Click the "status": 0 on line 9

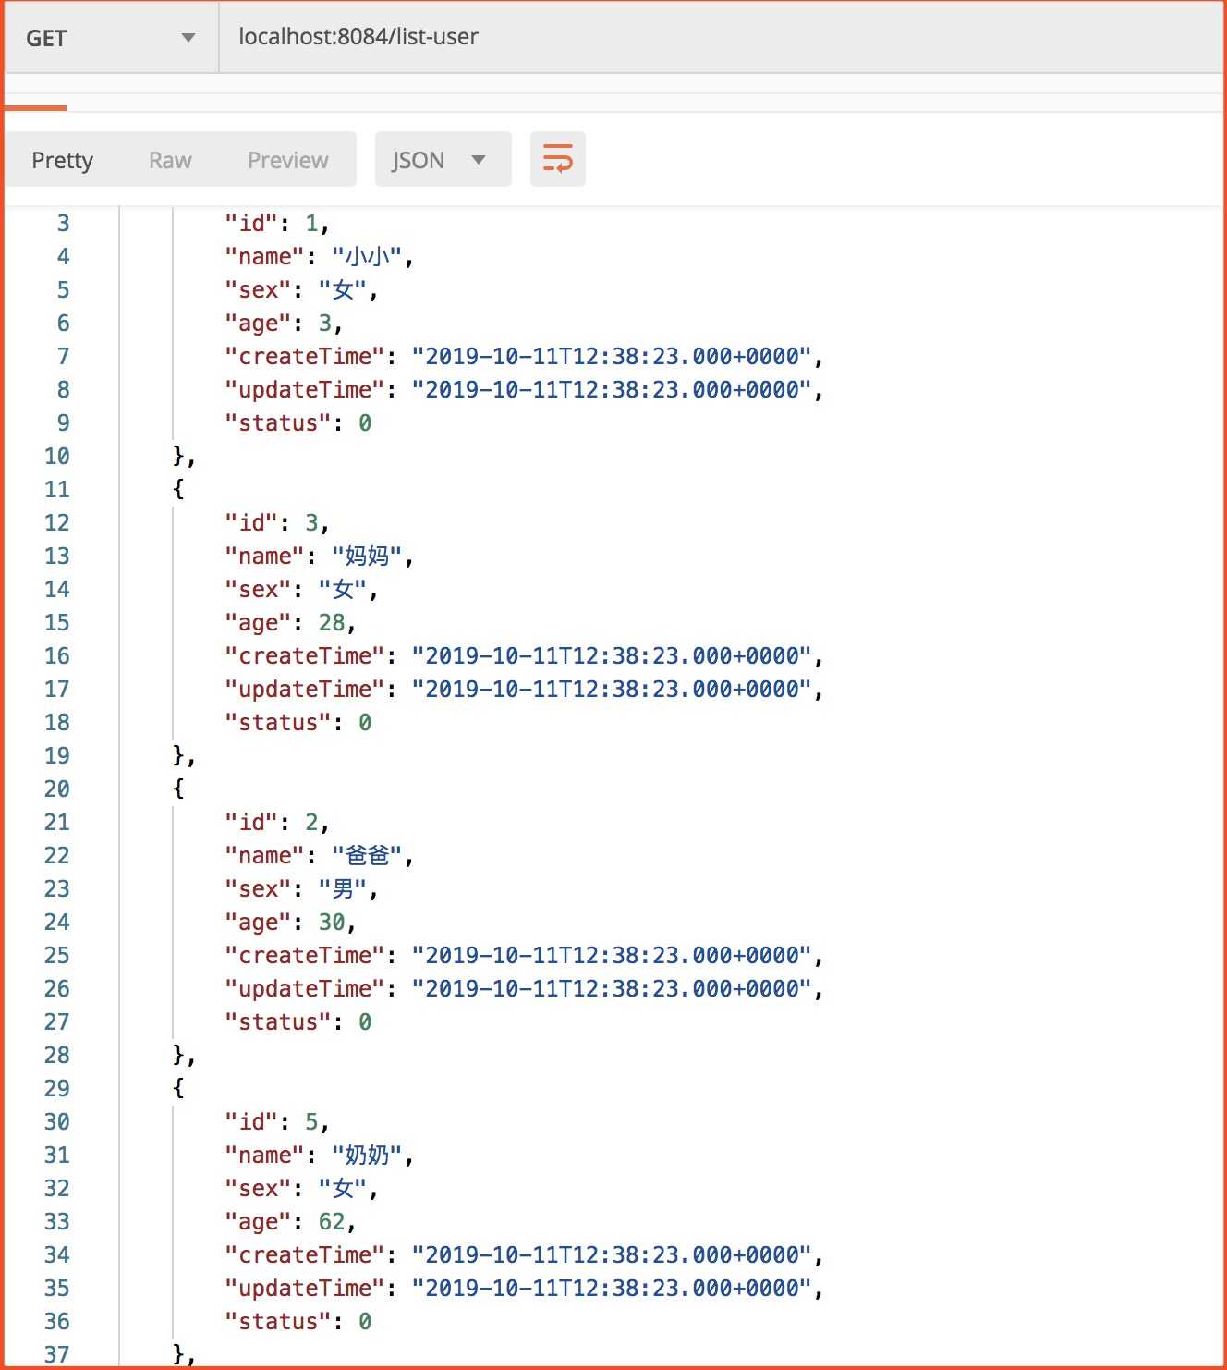click(x=298, y=422)
